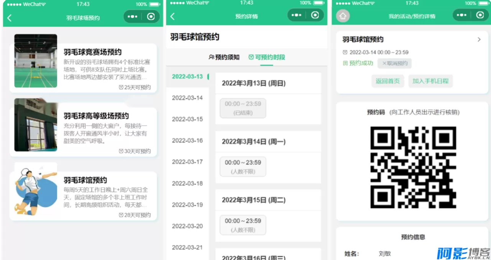Viewport: 491px width, 260px height.
Task: Click 预约成功 status label
Action: (x=358, y=63)
